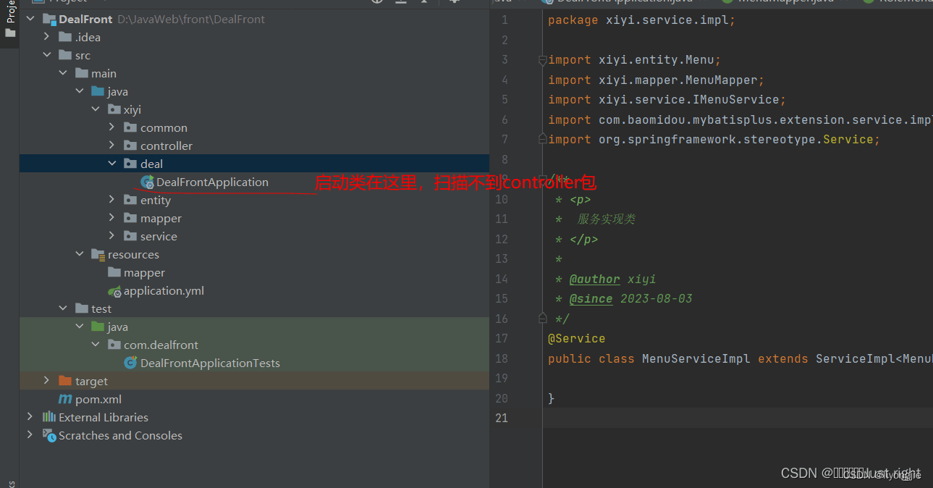
Task: Click the @Service annotation
Action: point(576,339)
